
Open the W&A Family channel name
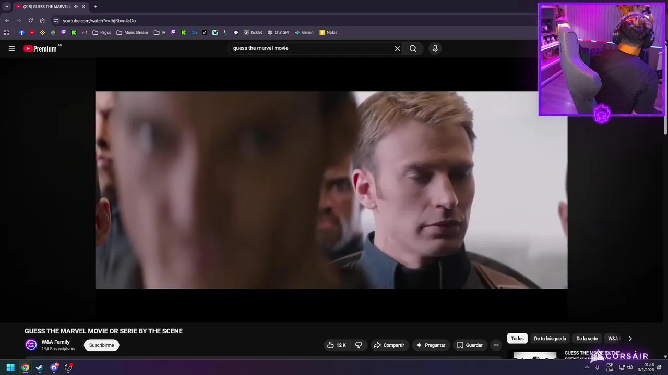[x=55, y=342]
